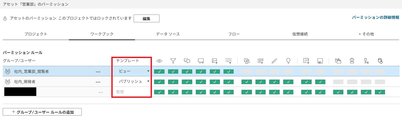This screenshot has width=402, height=118.
Task: Open the パブリッシュ template dropdown
Action: pos(134,81)
